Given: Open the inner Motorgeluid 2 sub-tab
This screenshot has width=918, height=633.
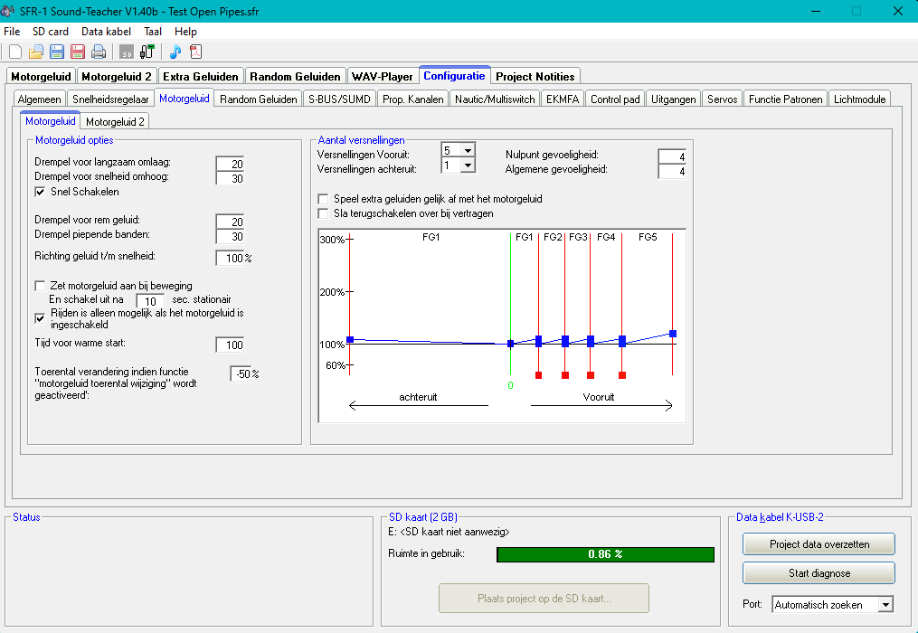Looking at the screenshot, I should coord(115,122).
